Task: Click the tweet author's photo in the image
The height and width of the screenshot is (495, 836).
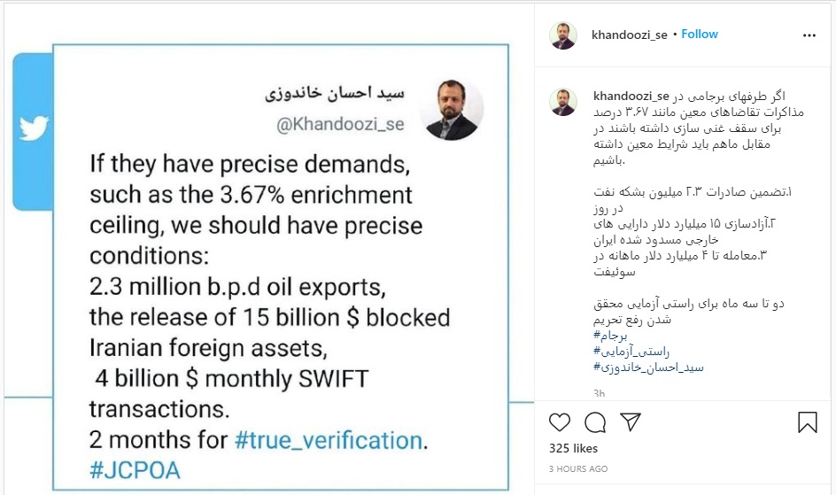Action: [450, 111]
